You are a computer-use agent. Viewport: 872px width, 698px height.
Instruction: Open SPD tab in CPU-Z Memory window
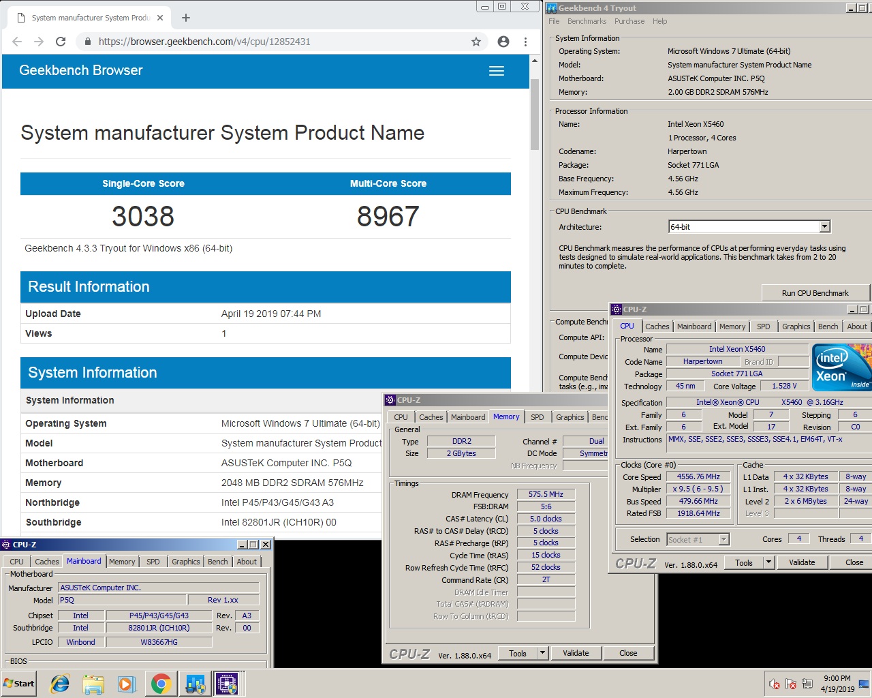point(538,417)
